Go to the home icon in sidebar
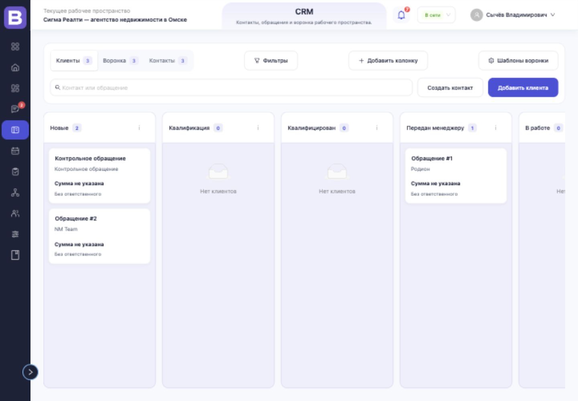This screenshot has width=578, height=401. (x=15, y=67)
